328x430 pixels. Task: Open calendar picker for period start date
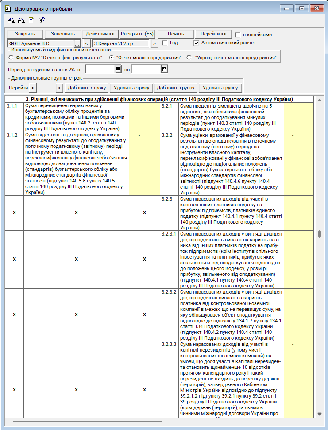(x=118, y=69)
